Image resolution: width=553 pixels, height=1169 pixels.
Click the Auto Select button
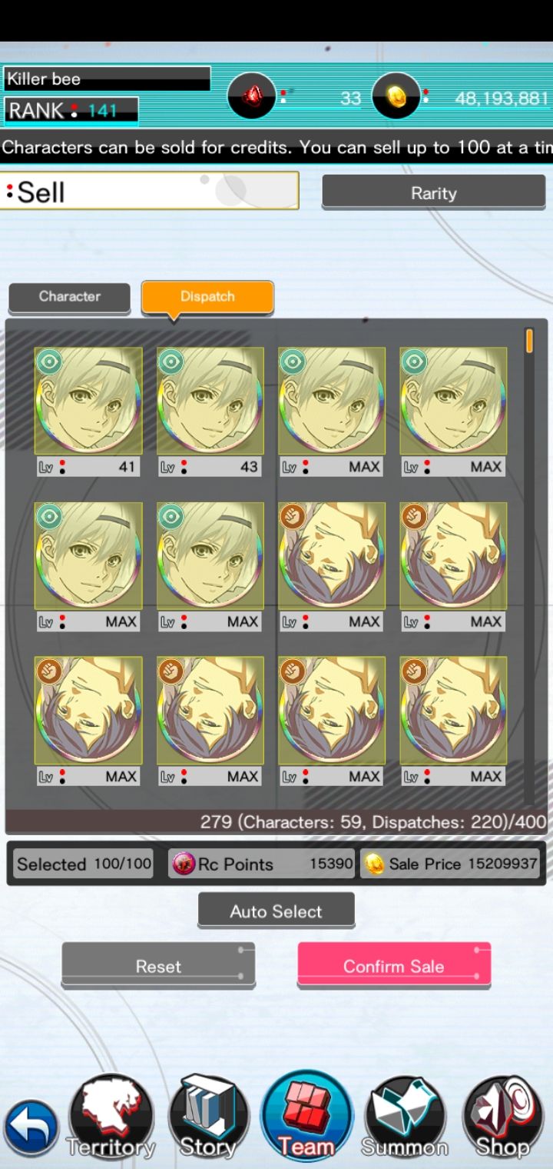pyautogui.click(x=276, y=911)
